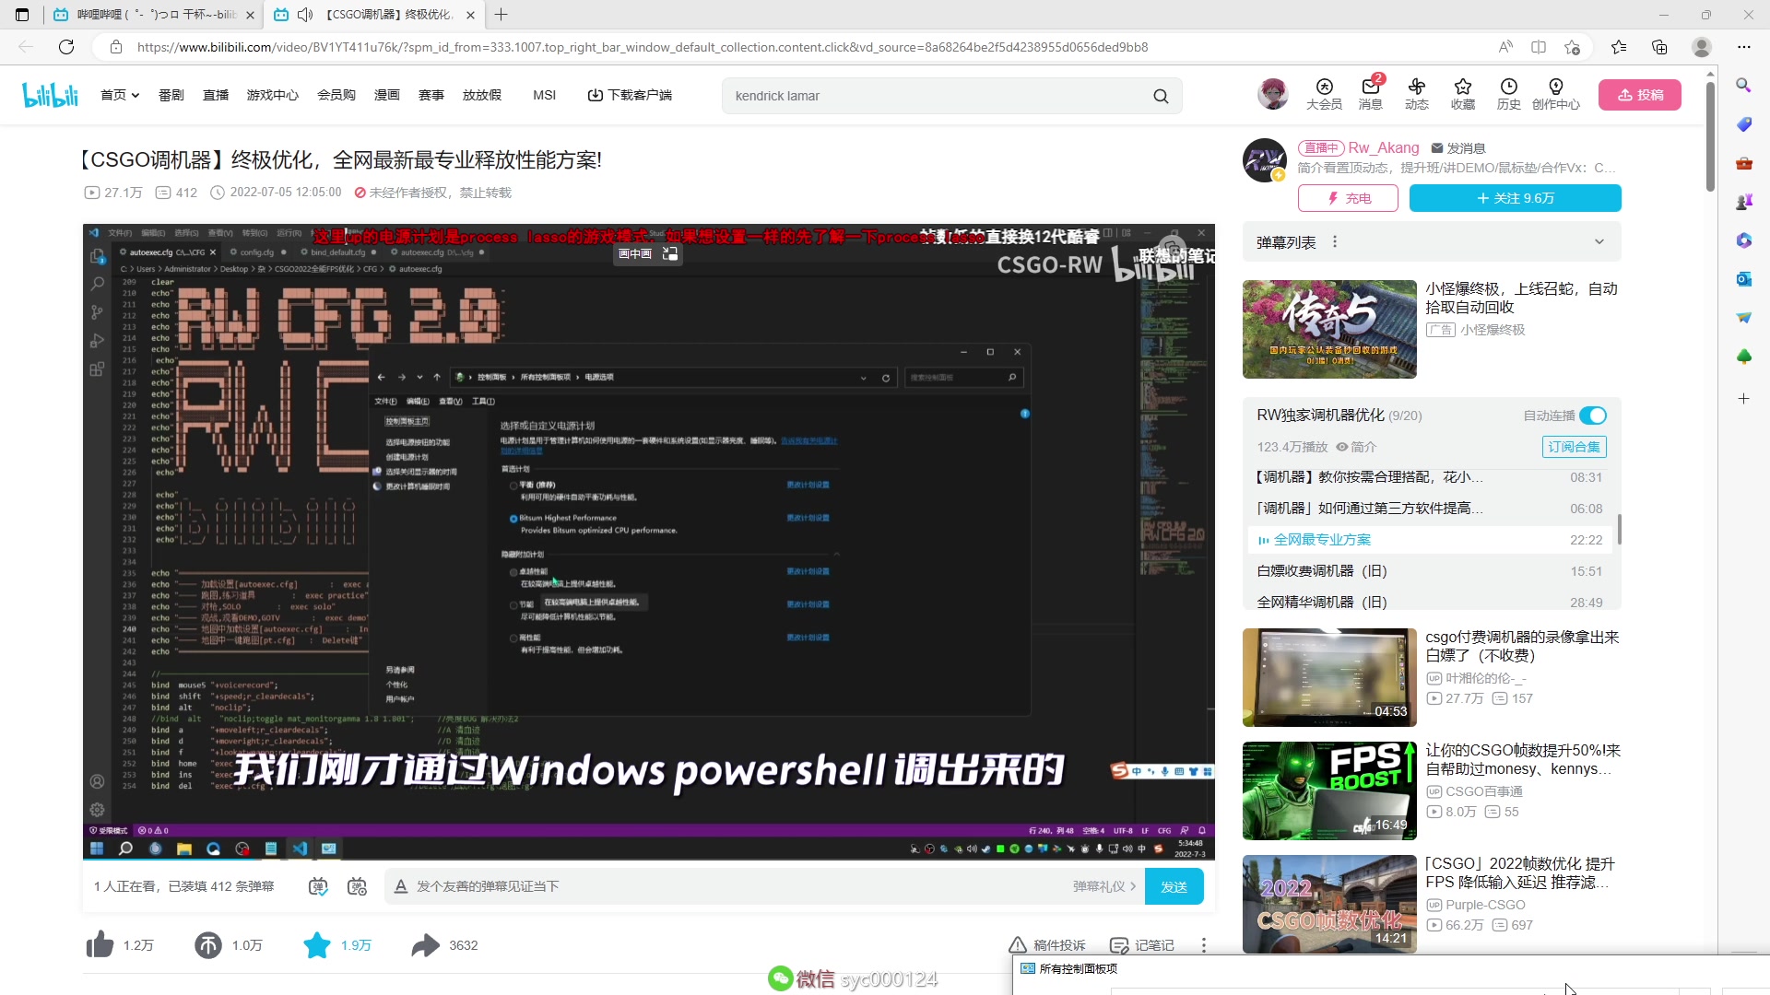This screenshot has height=995, width=1770.
Task: Click the share arrow icon
Action: point(425,944)
